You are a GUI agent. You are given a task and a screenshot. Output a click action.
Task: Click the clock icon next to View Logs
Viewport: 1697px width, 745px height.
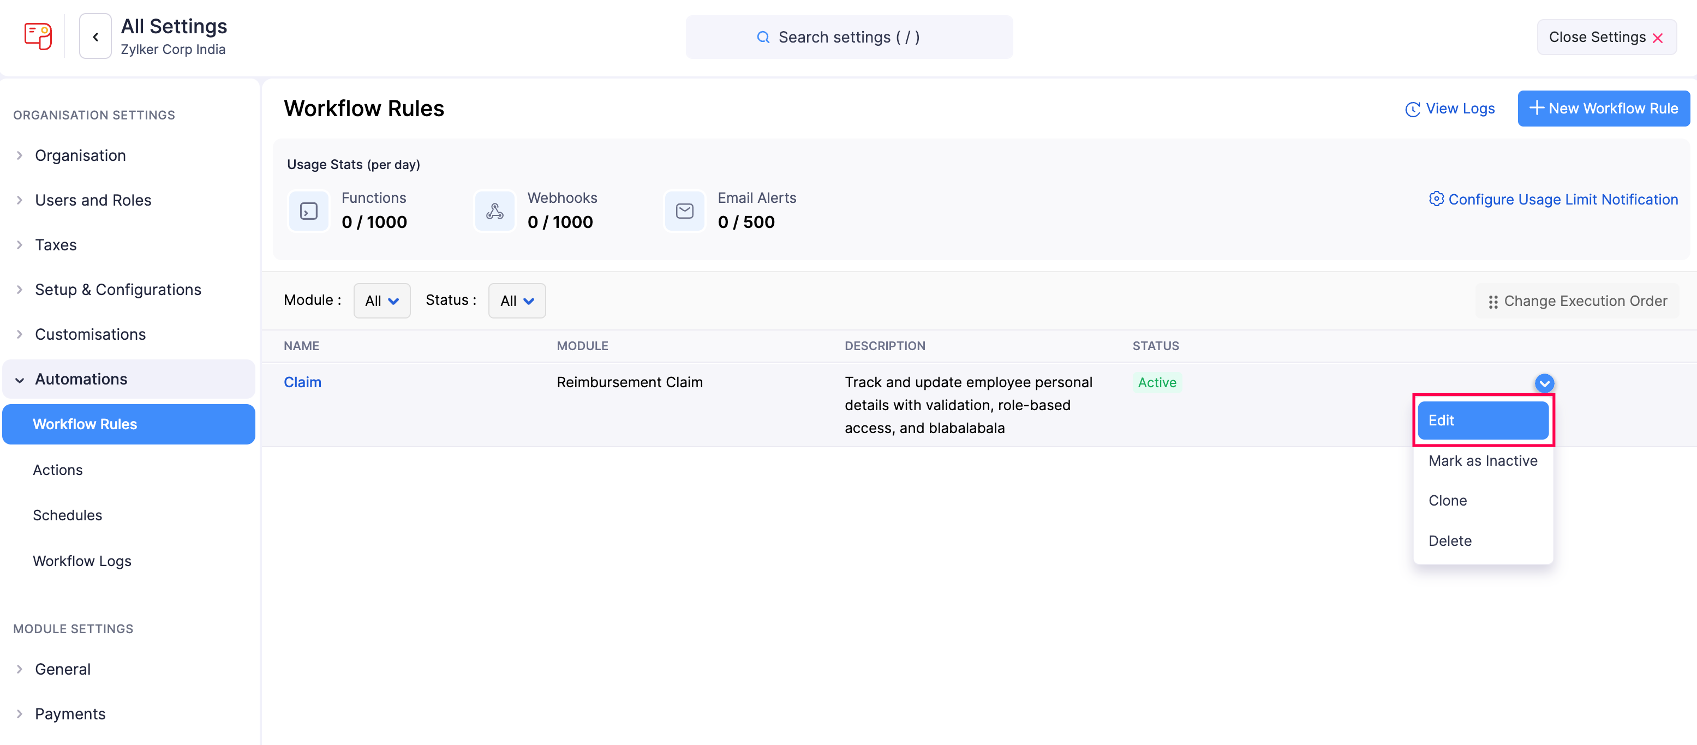click(x=1412, y=109)
